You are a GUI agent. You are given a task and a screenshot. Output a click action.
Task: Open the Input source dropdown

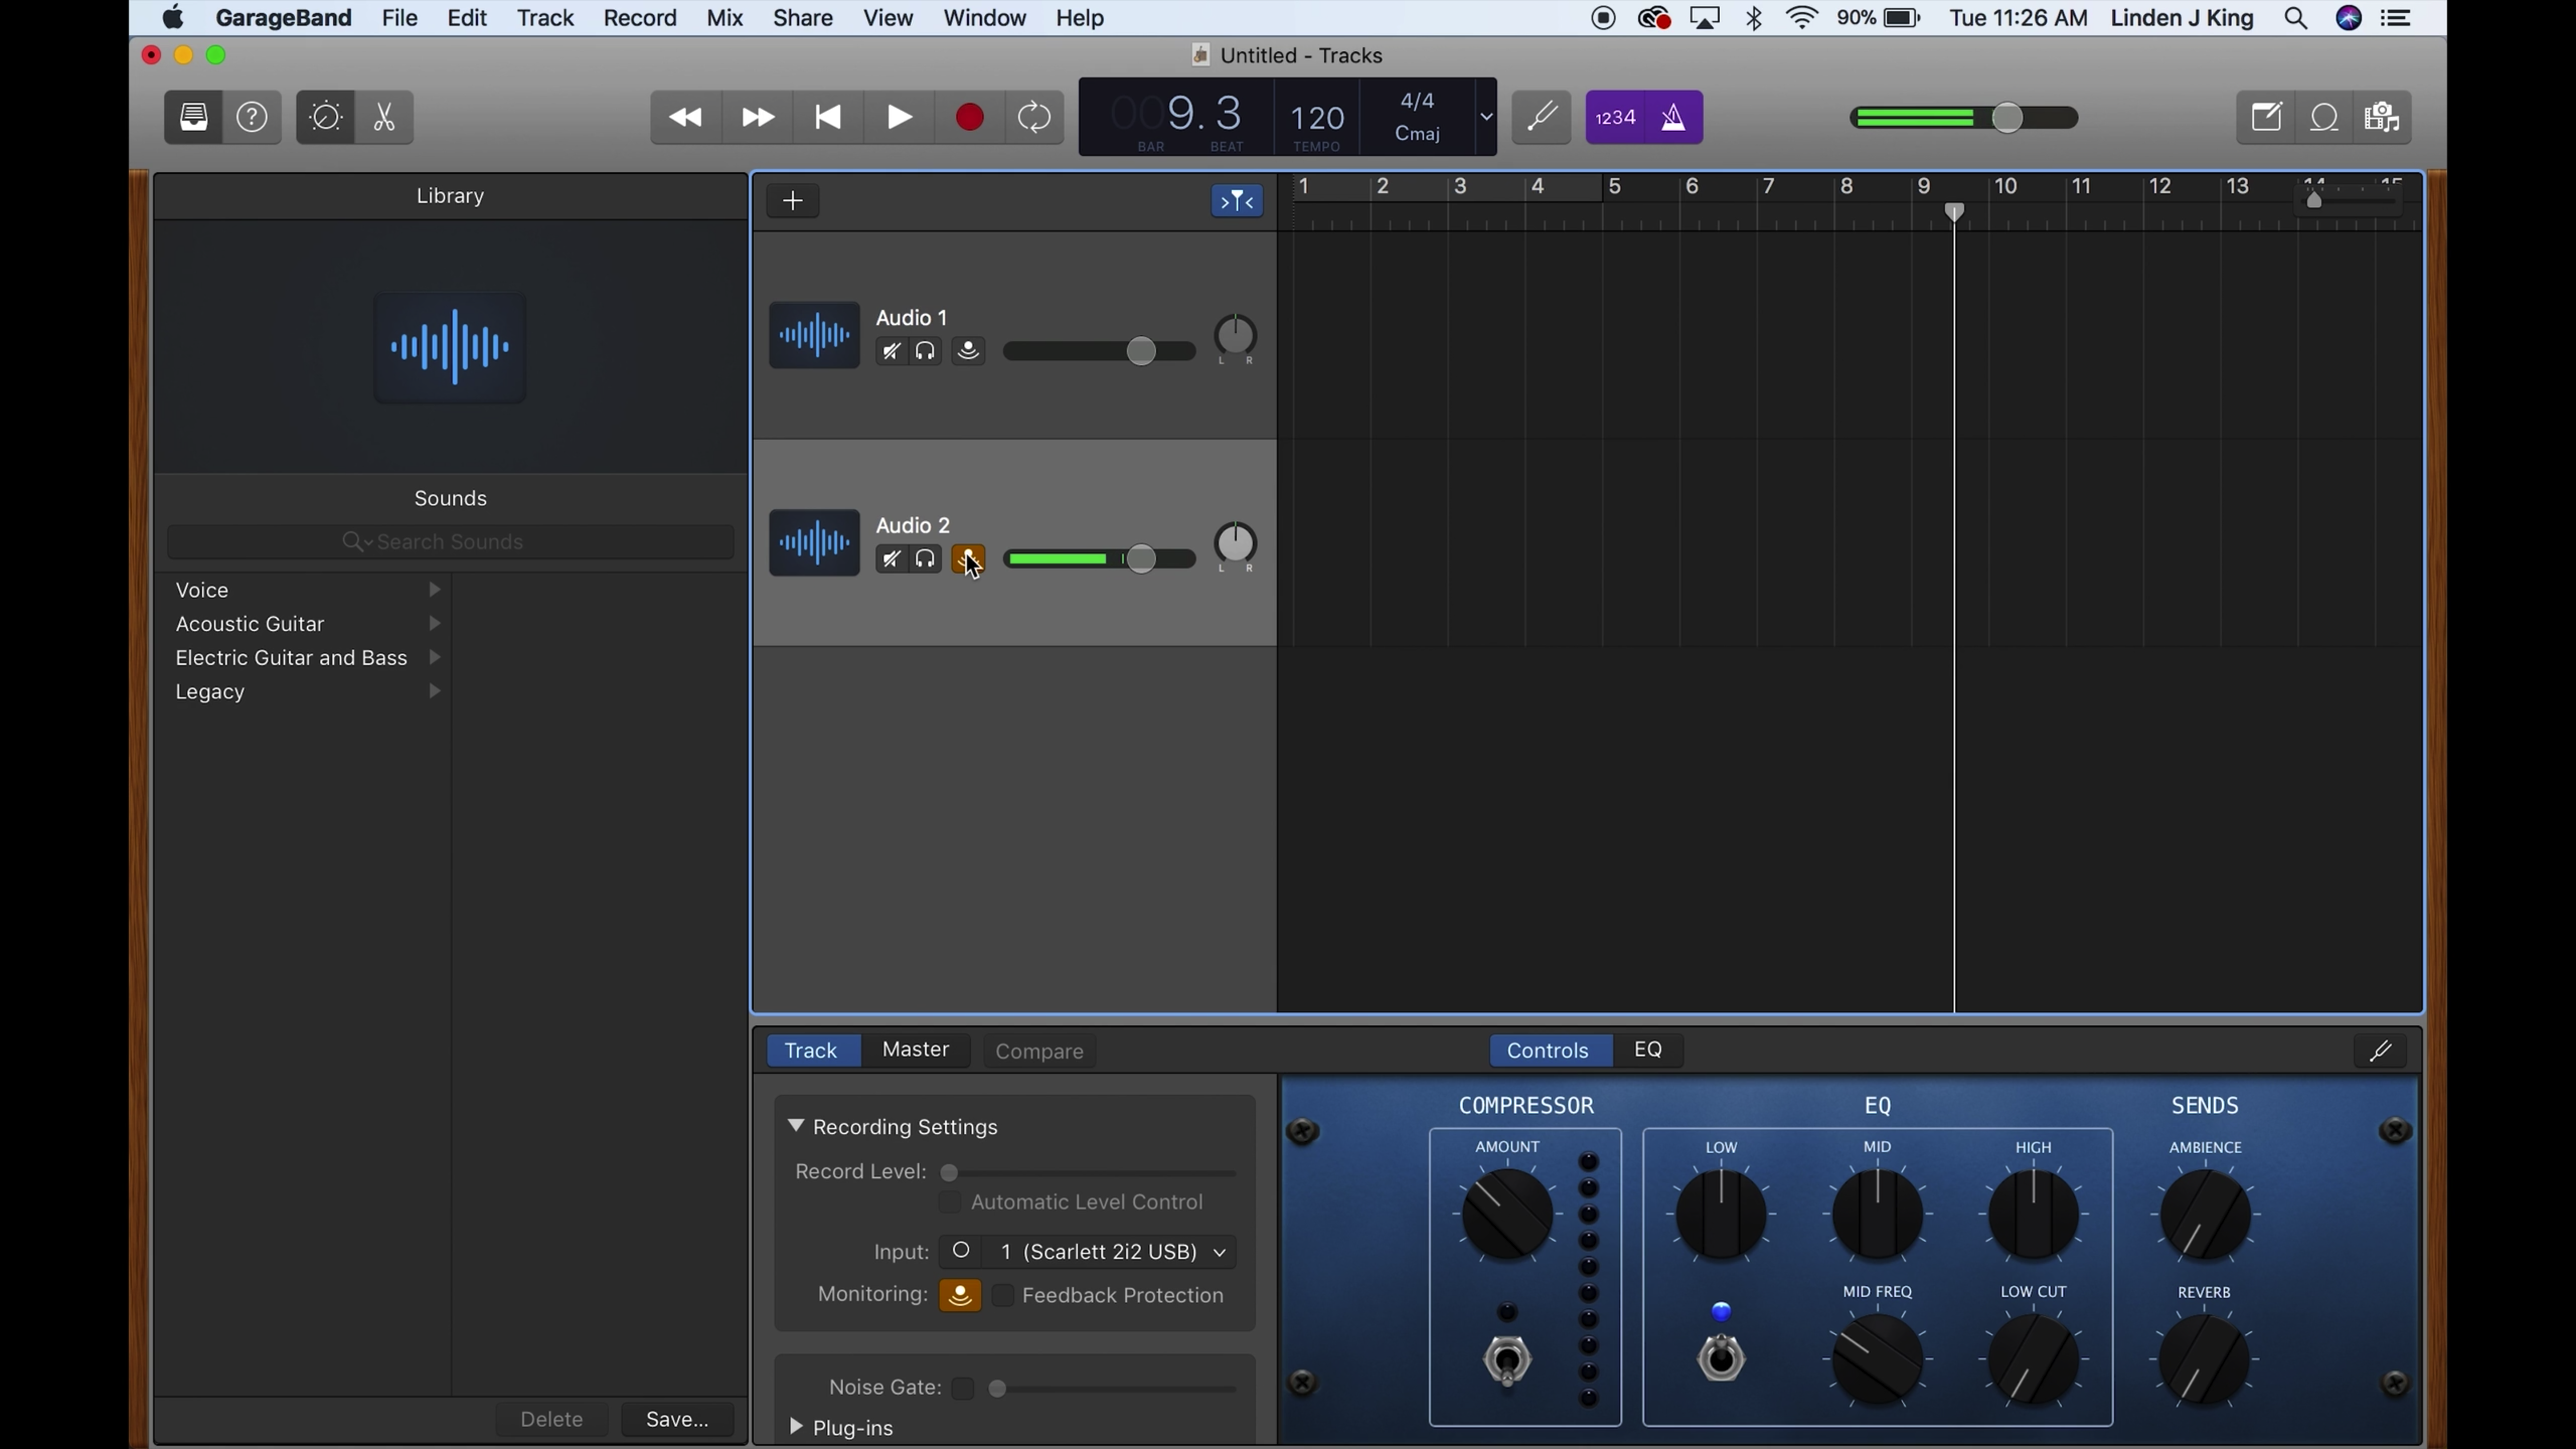1109,1252
